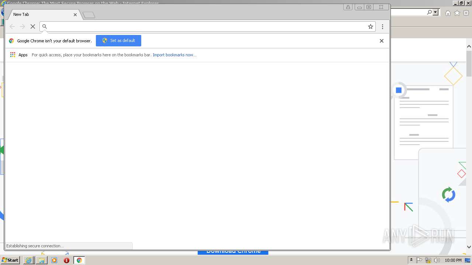Open Chrome's three-dot menu
472x265 pixels.
[x=382, y=26]
